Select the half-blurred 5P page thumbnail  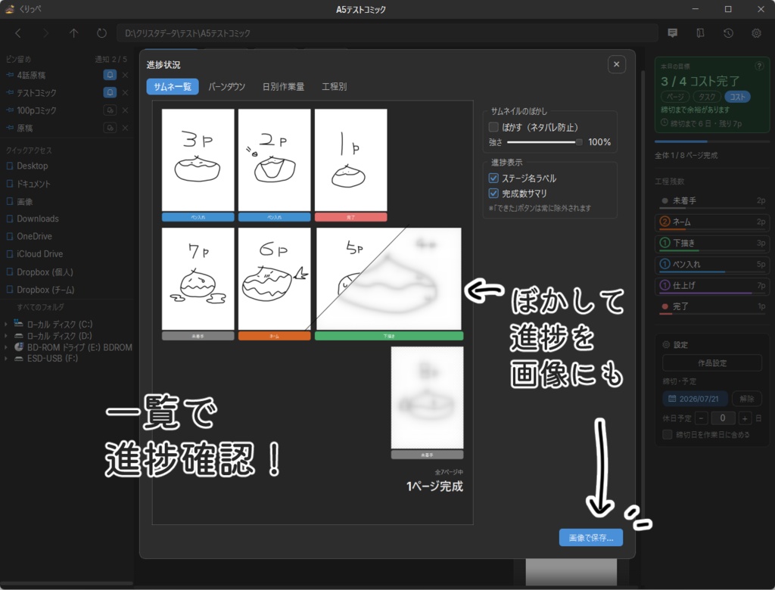388,278
